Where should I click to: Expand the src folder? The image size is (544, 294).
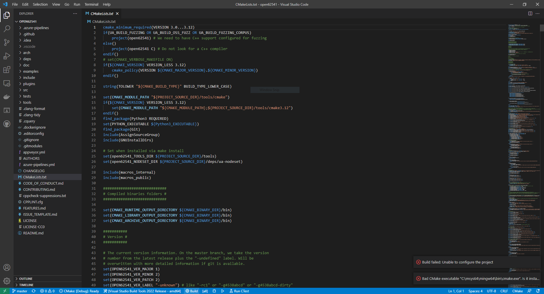click(25, 90)
